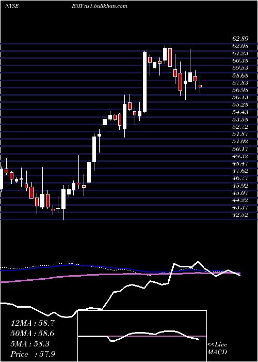Click the 12MA : 58.7 readout
The height and width of the screenshot is (362, 258).
click(33, 323)
